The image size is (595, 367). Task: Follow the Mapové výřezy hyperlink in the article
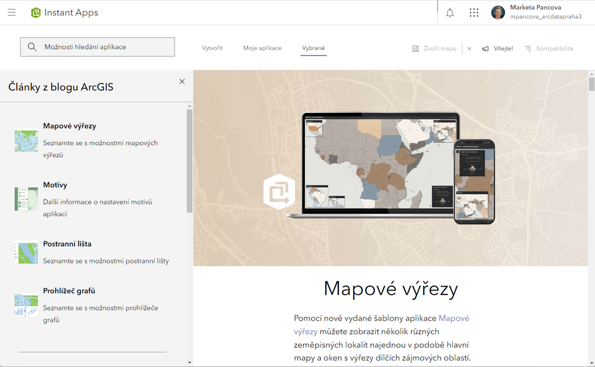pyautogui.click(x=454, y=318)
